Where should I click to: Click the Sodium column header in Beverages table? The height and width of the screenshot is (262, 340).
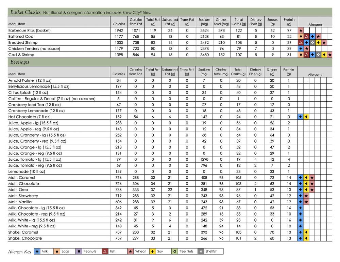[204, 72]
